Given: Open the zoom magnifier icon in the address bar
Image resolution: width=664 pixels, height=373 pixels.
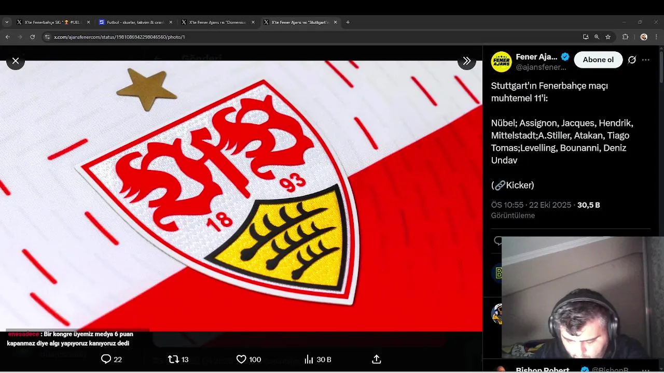Looking at the screenshot, I should (x=597, y=37).
